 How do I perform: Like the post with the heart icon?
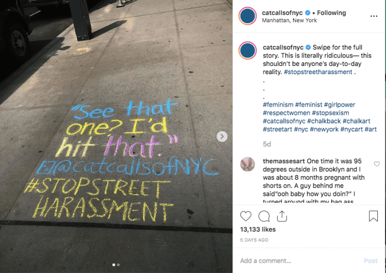pyautogui.click(x=246, y=216)
